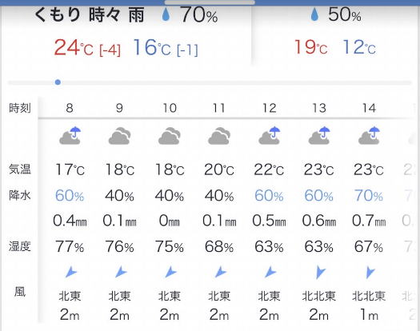Image resolution: width=420 pixels, height=331 pixels.
Task: Click the 0.7mm rainfall amount
Action: tap(369, 221)
